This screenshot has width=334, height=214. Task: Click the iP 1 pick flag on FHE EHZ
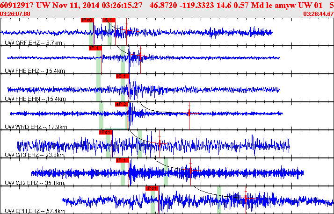95,48
